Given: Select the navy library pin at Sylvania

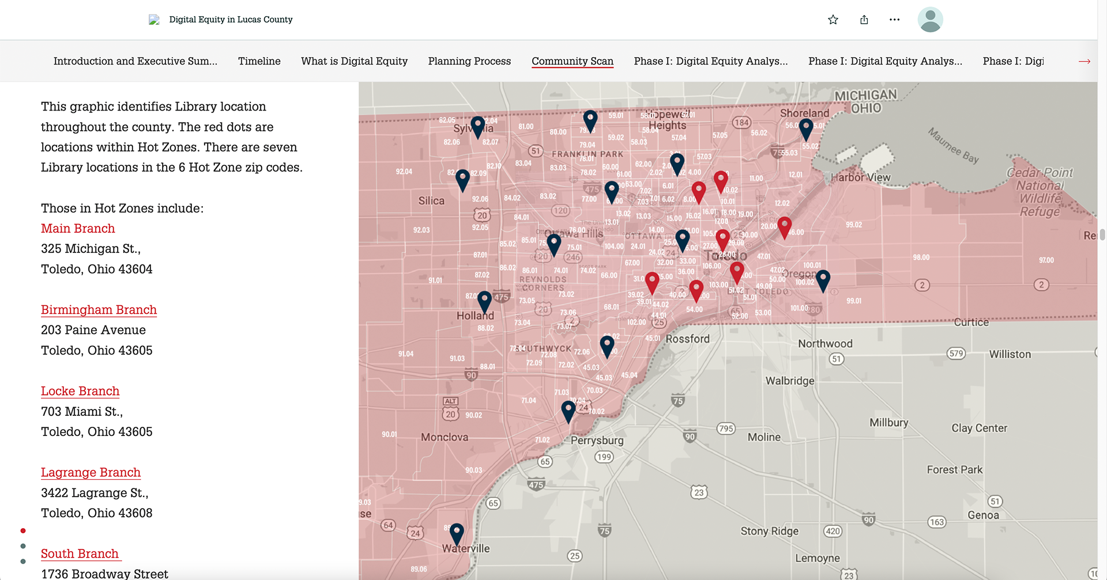Looking at the screenshot, I should (x=477, y=128).
